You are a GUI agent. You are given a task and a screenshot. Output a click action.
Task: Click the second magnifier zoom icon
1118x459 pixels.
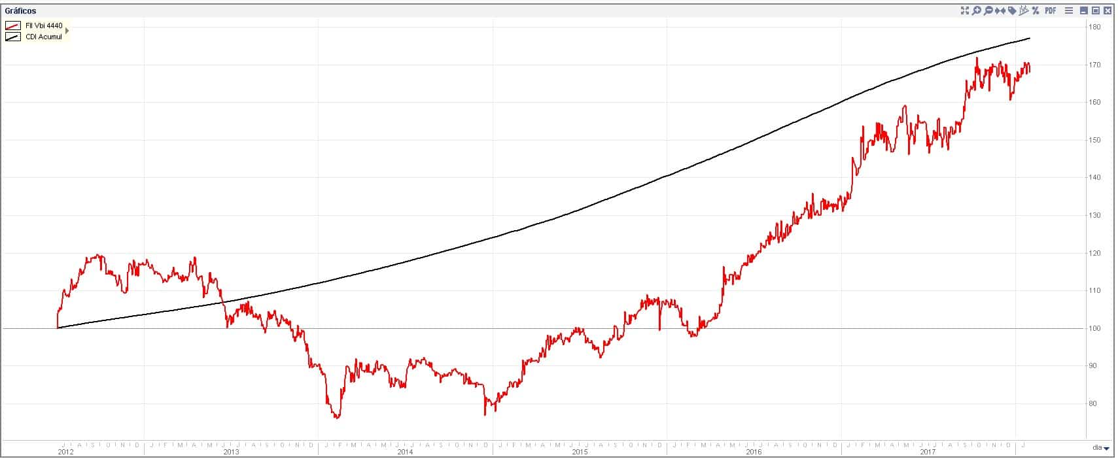pyautogui.click(x=988, y=10)
